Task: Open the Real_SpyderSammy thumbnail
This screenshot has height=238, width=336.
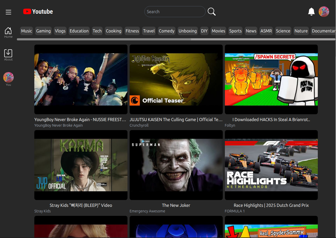Action: click(271, 227)
